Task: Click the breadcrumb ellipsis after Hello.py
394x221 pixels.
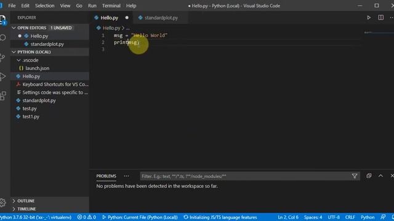Action: coord(128,28)
